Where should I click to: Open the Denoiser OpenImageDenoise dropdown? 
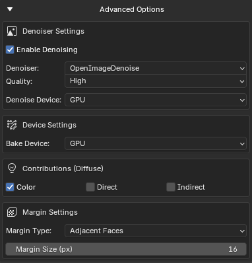pos(156,68)
